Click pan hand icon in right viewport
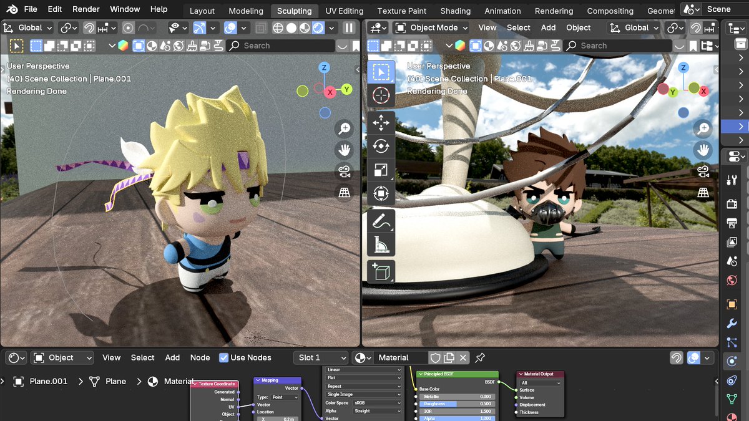This screenshot has width=749, height=421. pyautogui.click(x=703, y=150)
